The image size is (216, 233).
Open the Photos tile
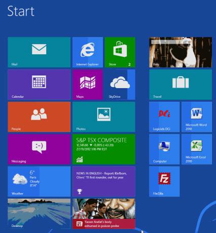pos(104,117)
